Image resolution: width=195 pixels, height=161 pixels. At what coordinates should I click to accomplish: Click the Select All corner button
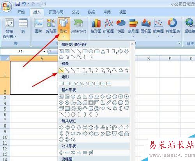(x=5, y=59)
